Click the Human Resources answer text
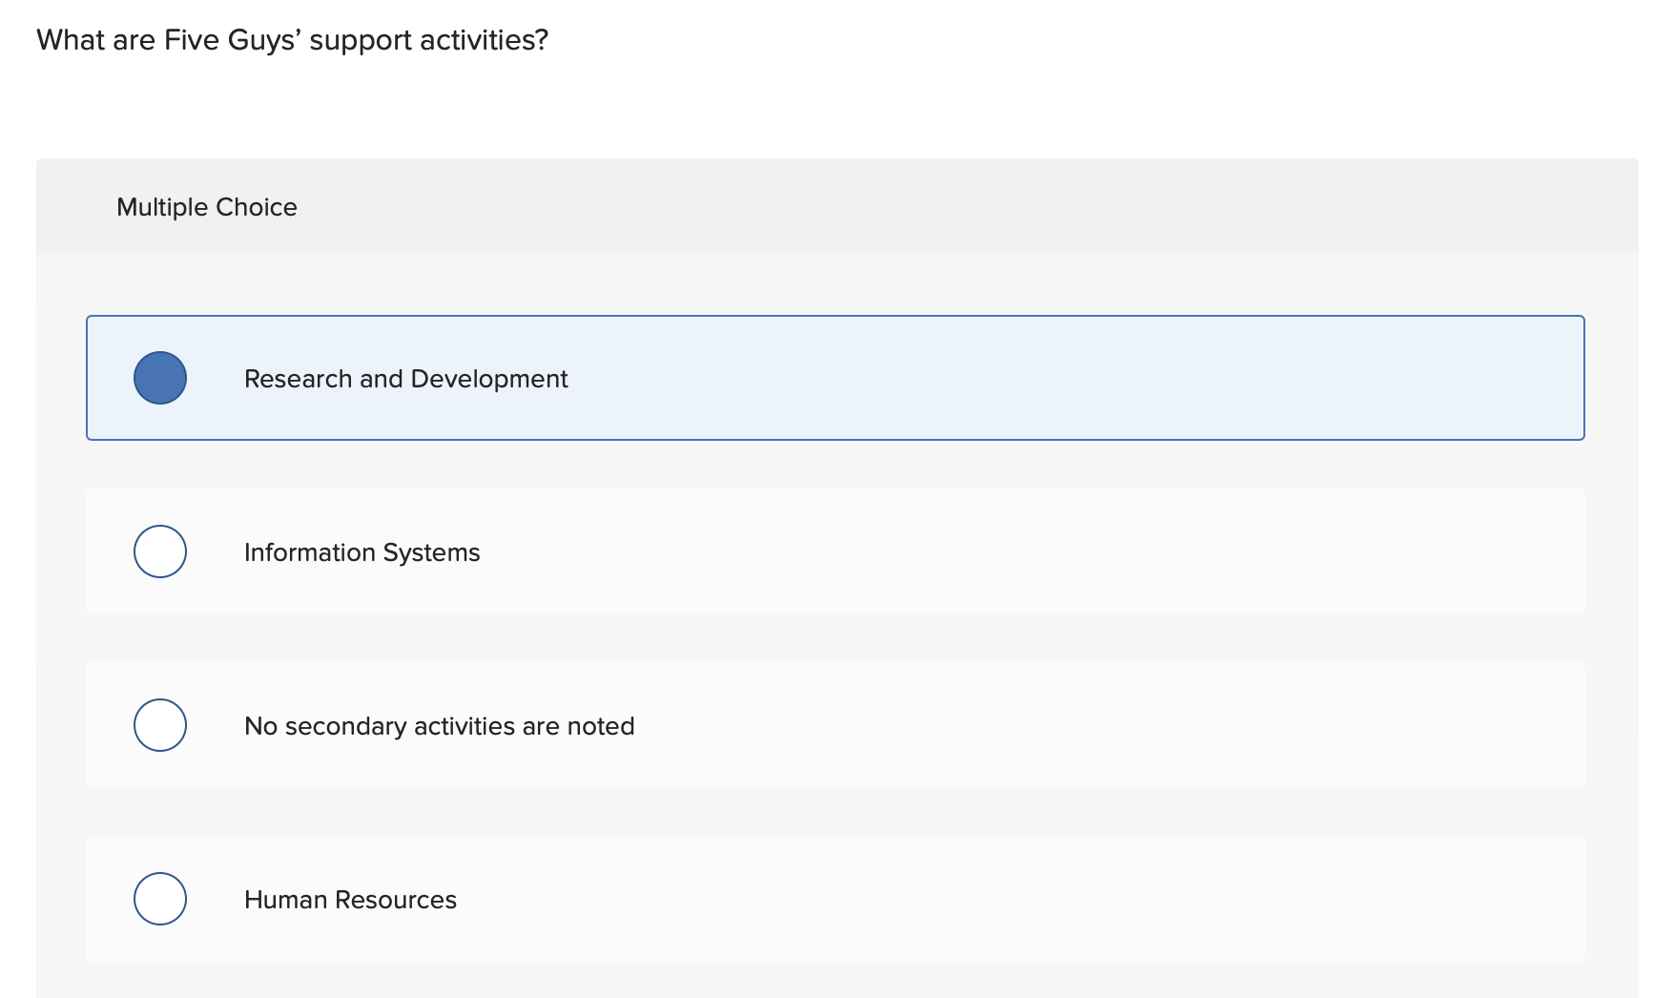The width and height of the screenshot is (1654, 998). click(350, 899)
